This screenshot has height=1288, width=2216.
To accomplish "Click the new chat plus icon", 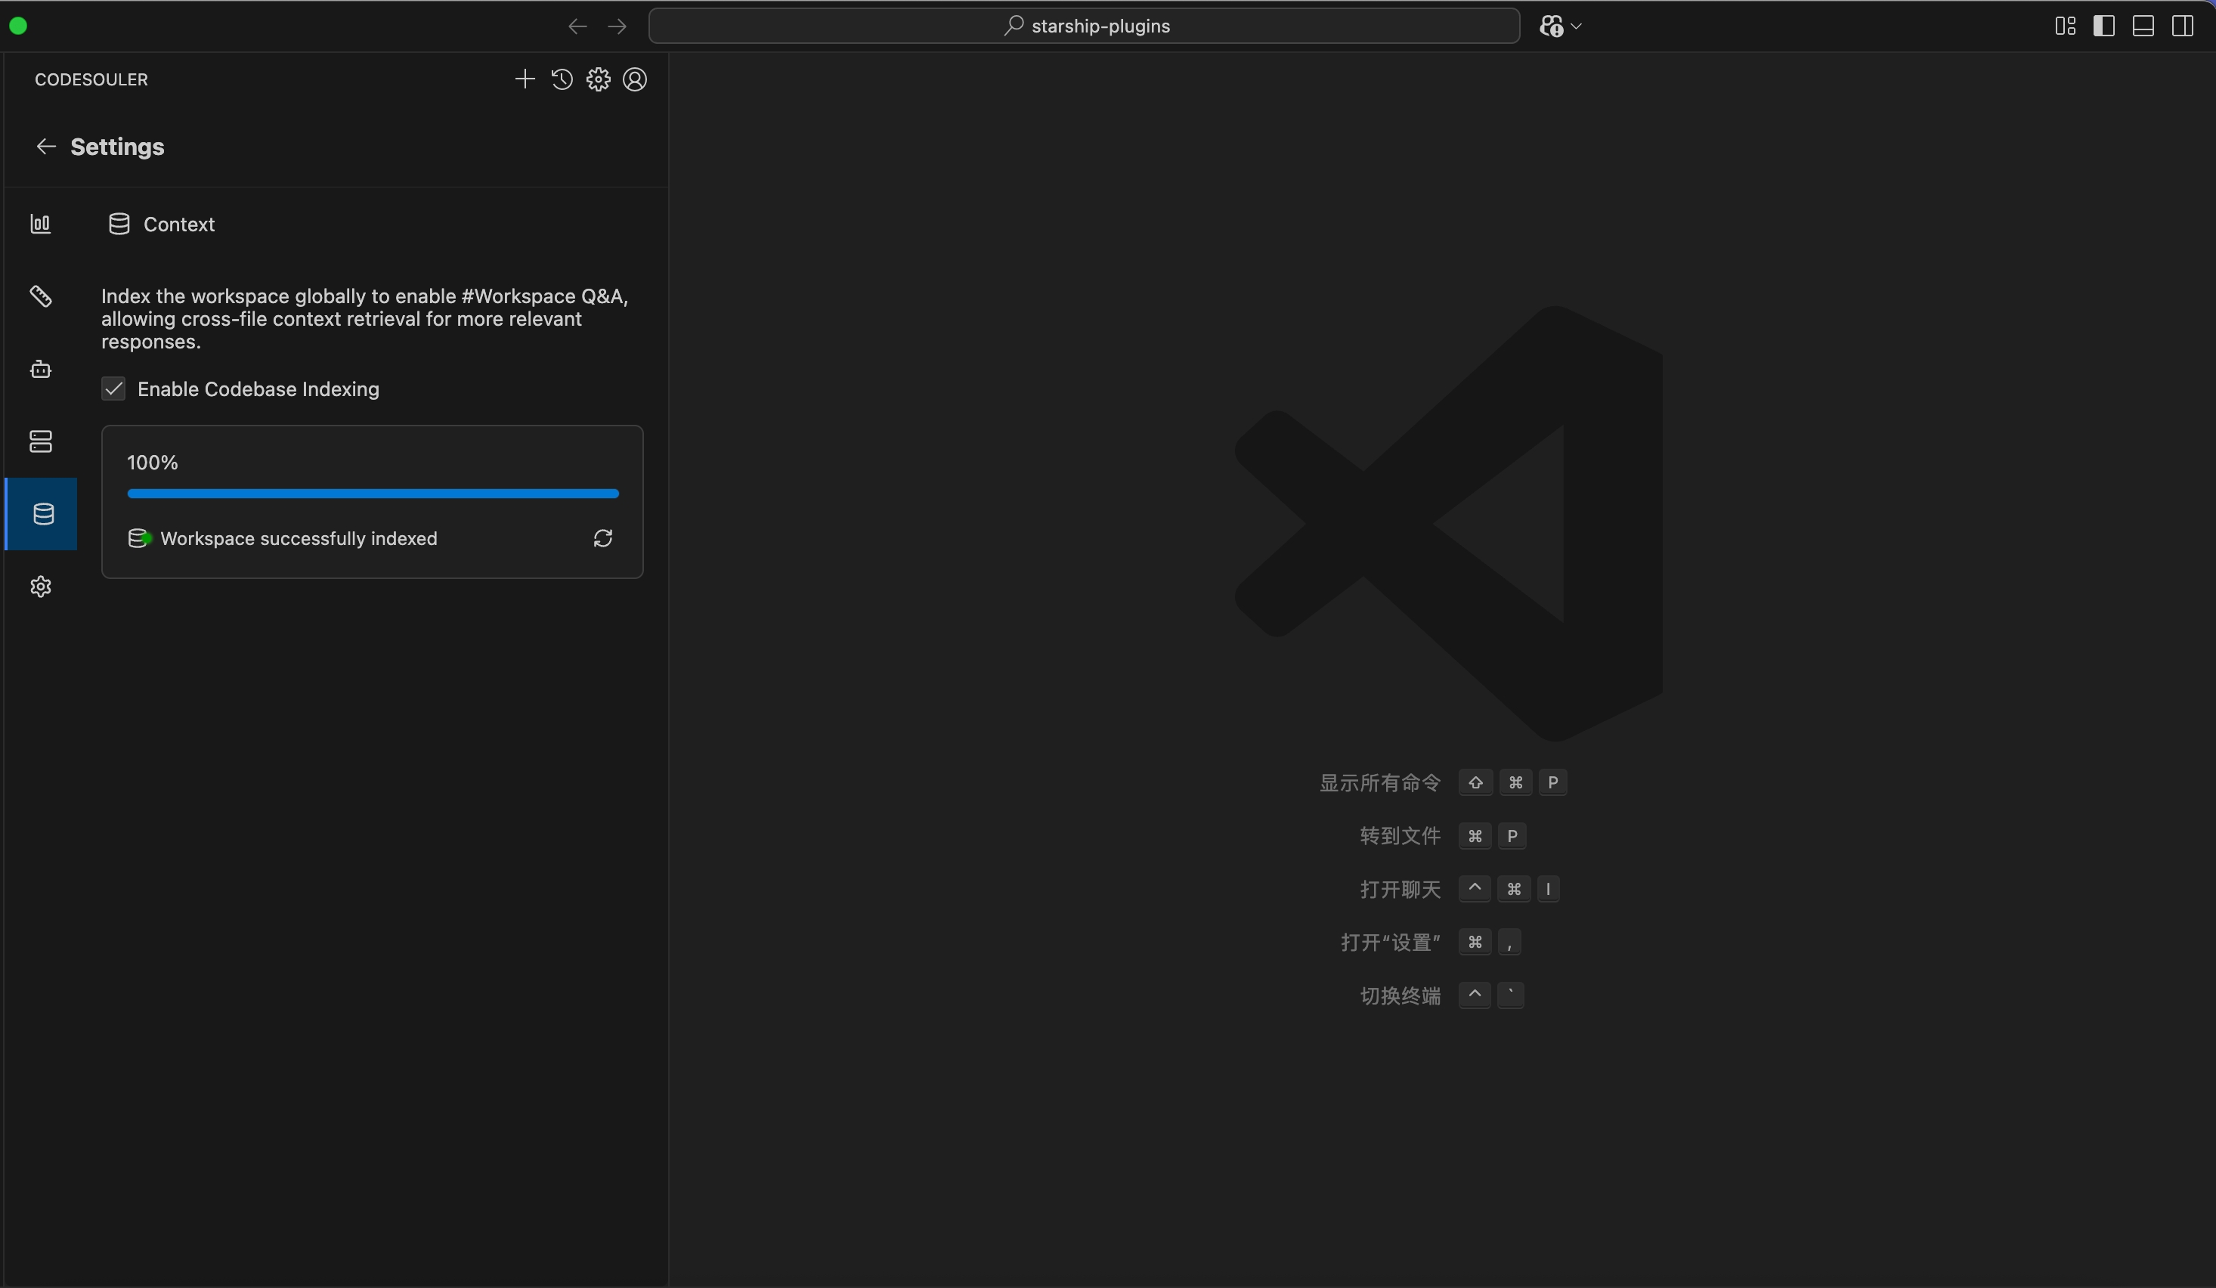I will pyautogui.click(x=524, y=79).
